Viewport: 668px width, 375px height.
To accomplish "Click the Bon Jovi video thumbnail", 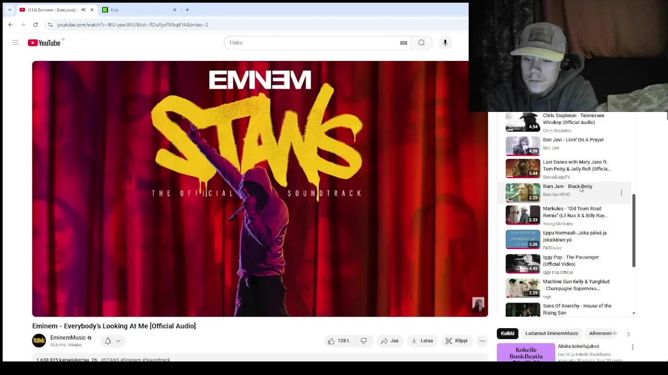I will [522, 145].
